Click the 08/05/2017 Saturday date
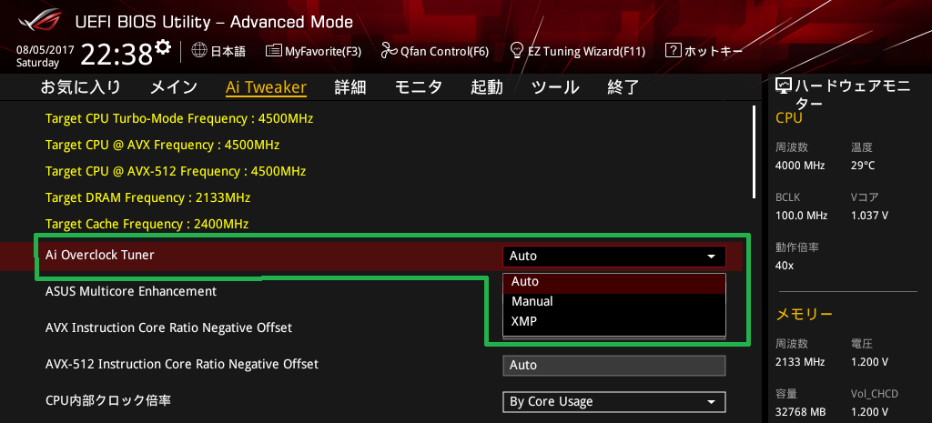The width and height of the screenshot is (932, 423). [x=46, y=56]
